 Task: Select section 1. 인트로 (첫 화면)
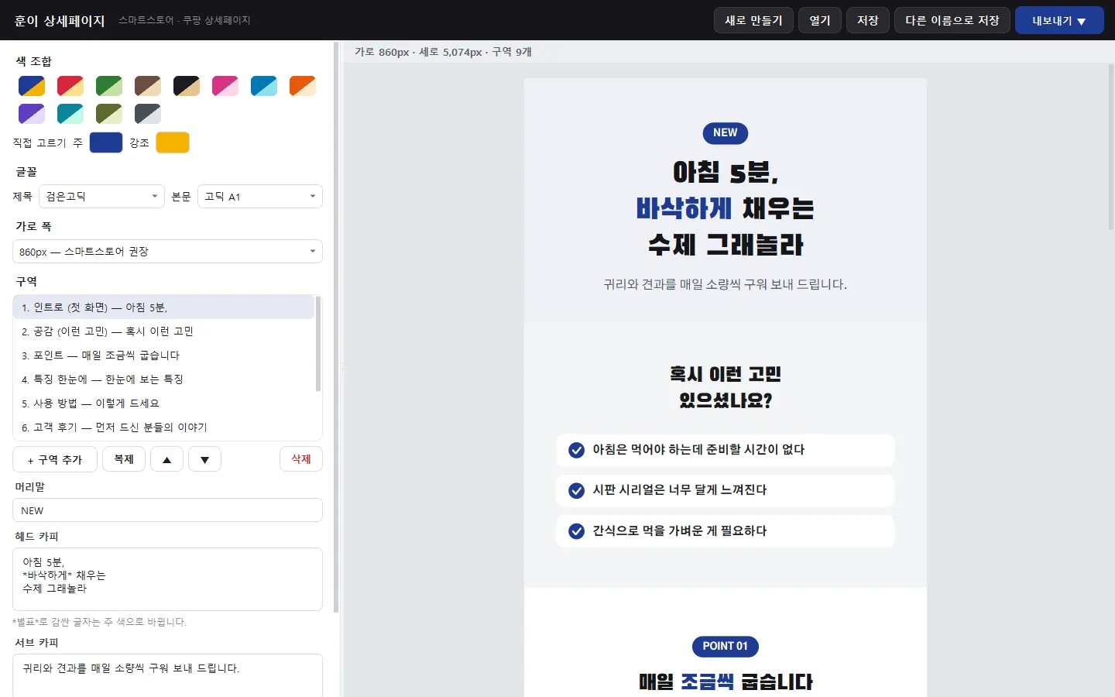[164, 307]
